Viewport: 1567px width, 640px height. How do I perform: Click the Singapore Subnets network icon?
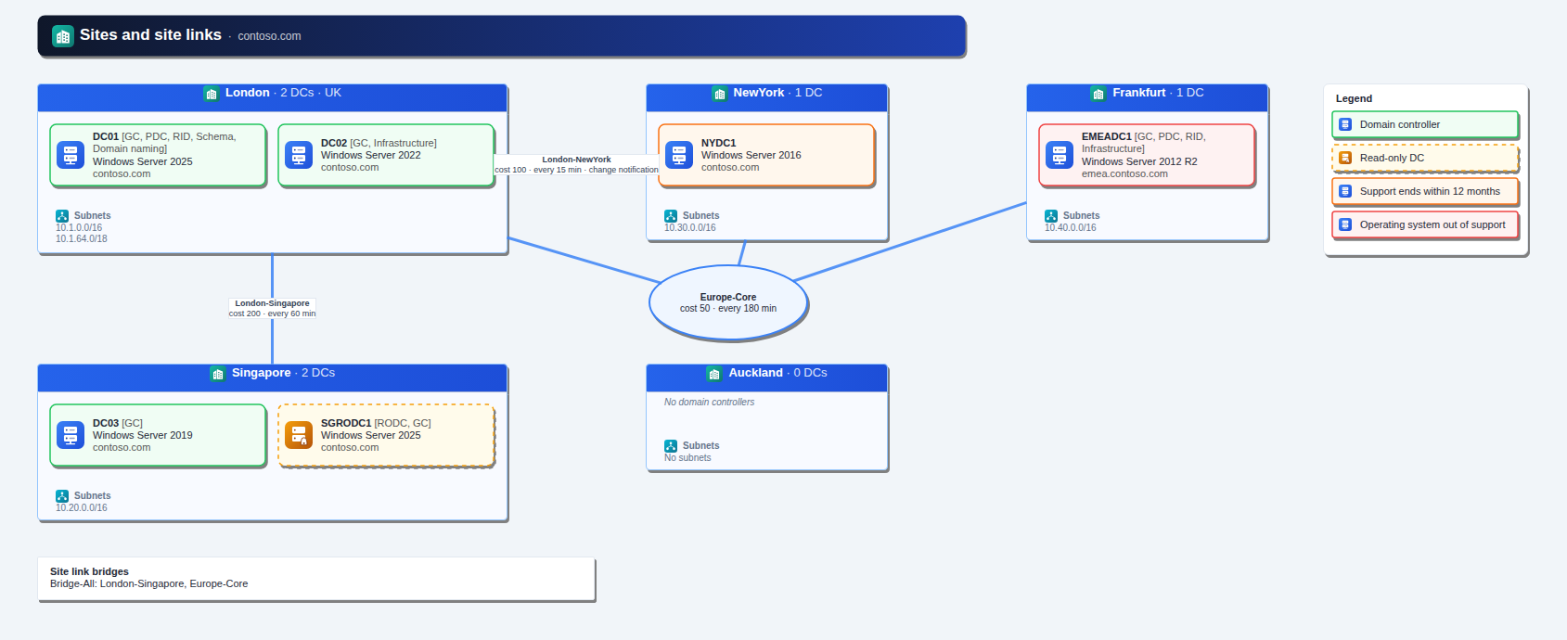click(62, 496)
